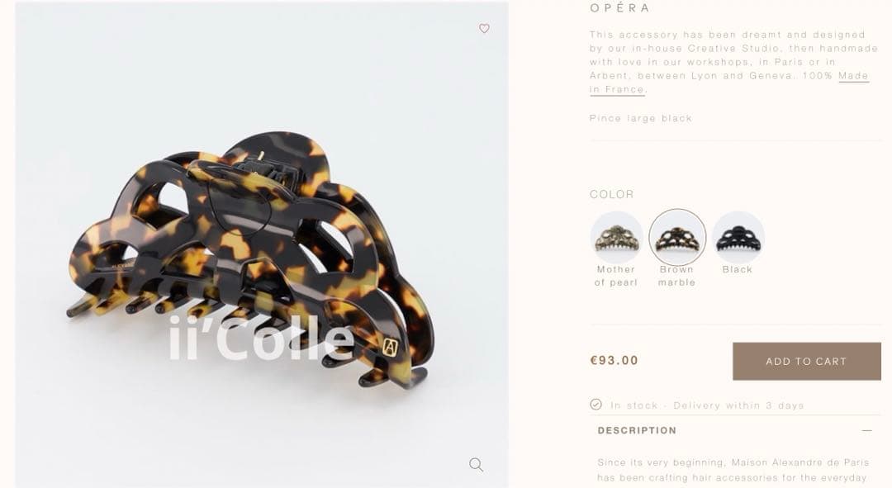
Task: Click the gold A logo on clip
Action: [390, 346]
